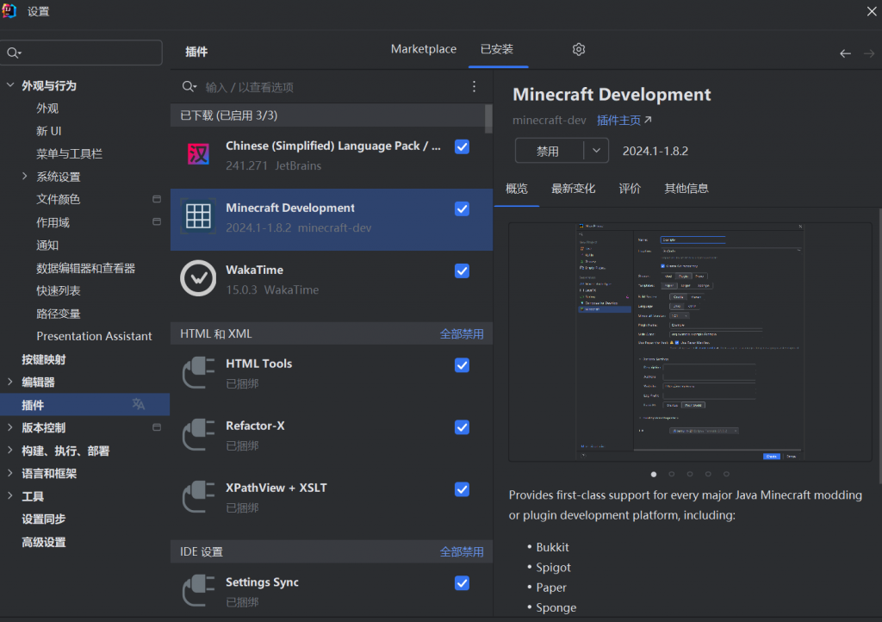Click the HTML Tools plug icon
Image resolution: width=882 pixels, height=622 pixels.
(199, 372)
